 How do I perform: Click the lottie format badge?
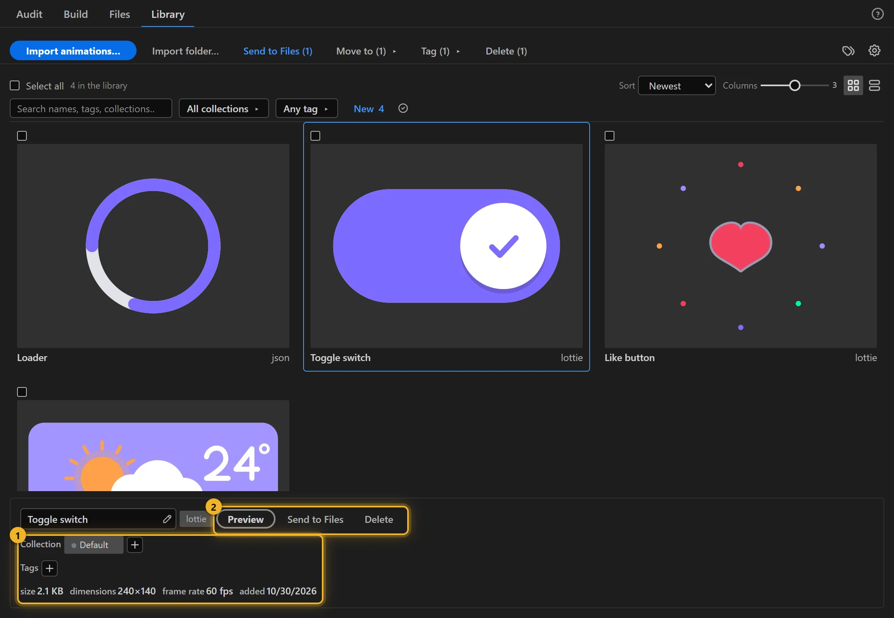pos(196,519)
